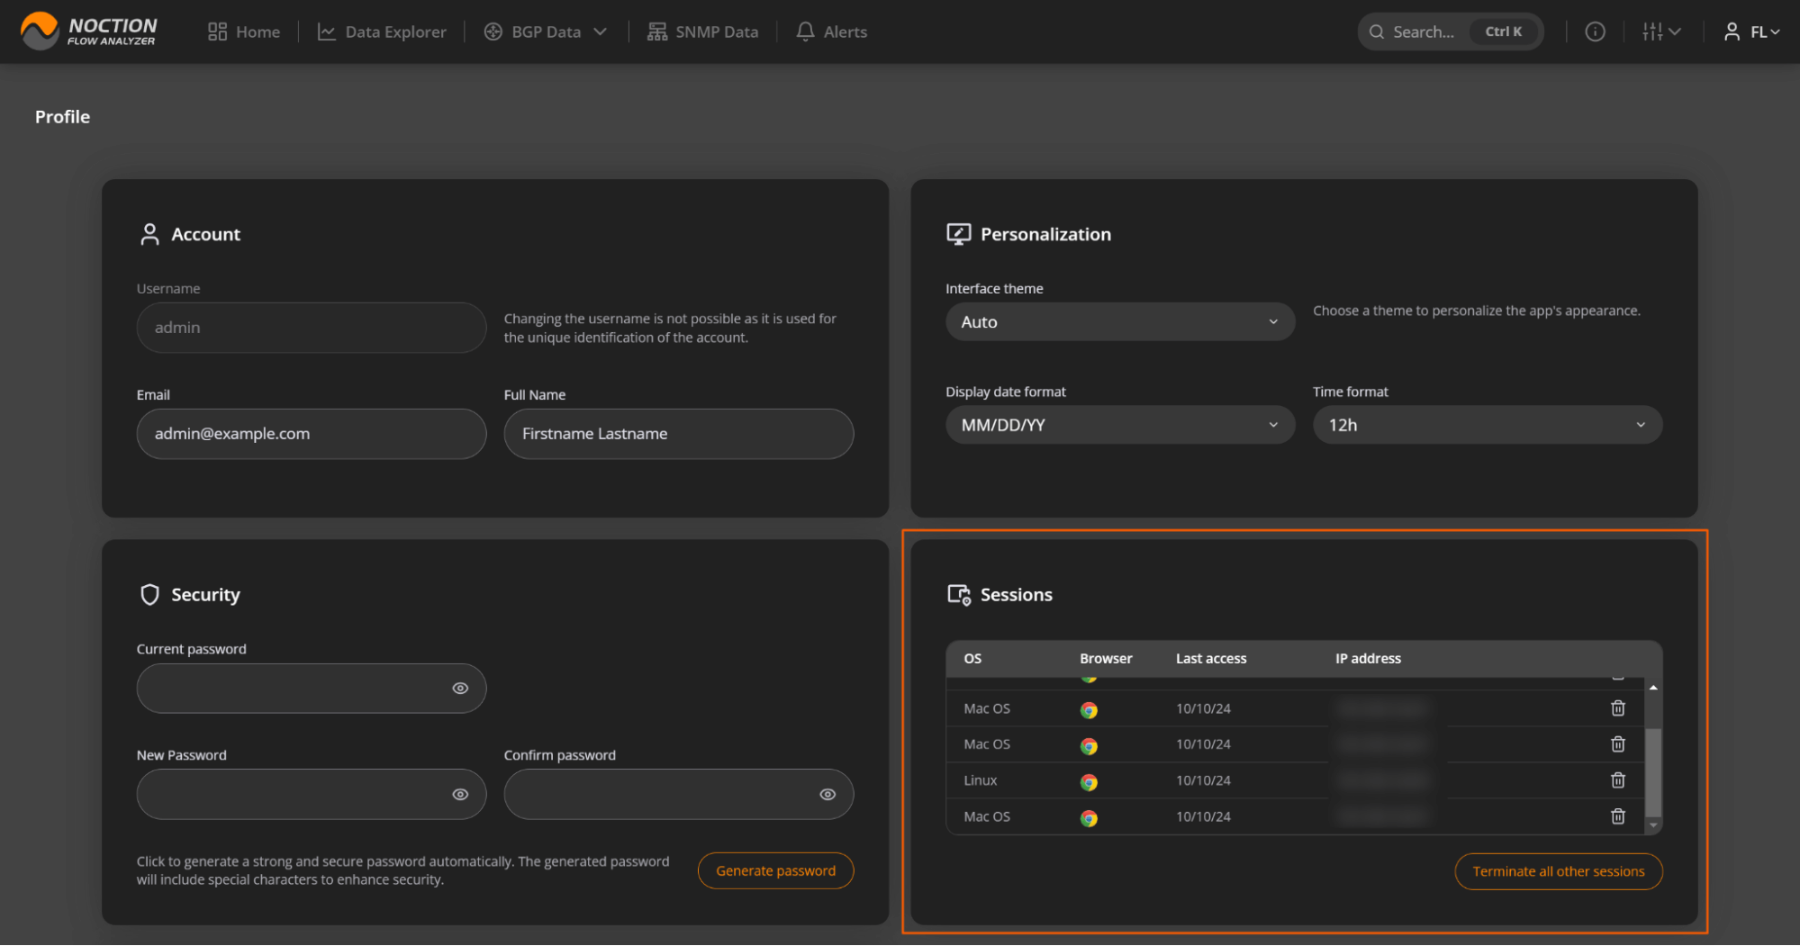Screen dimensions: 1800x946
Task: Click the Noction Flow Analyzer logo
Action: pos(88,32)
